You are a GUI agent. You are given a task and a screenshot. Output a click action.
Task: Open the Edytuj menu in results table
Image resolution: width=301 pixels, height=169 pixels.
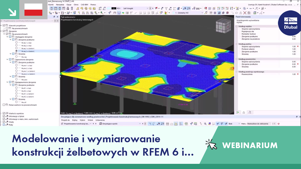(75, 120)
